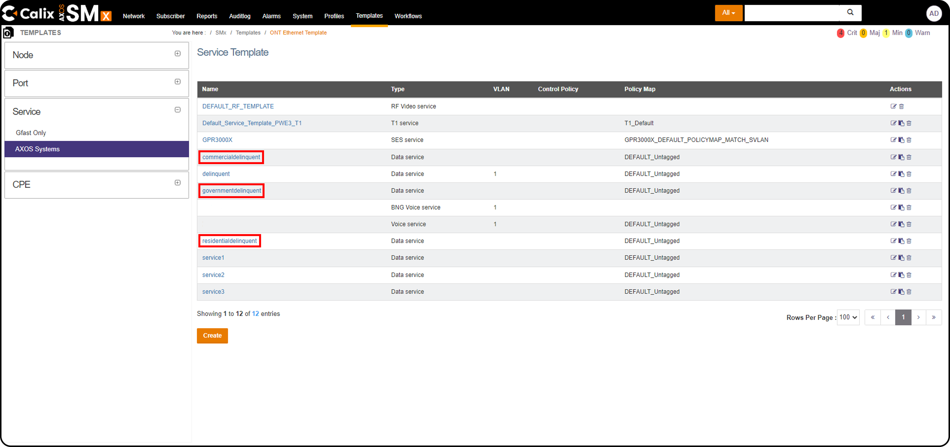Delete the residentialdelinquent template

pos(909,241)
